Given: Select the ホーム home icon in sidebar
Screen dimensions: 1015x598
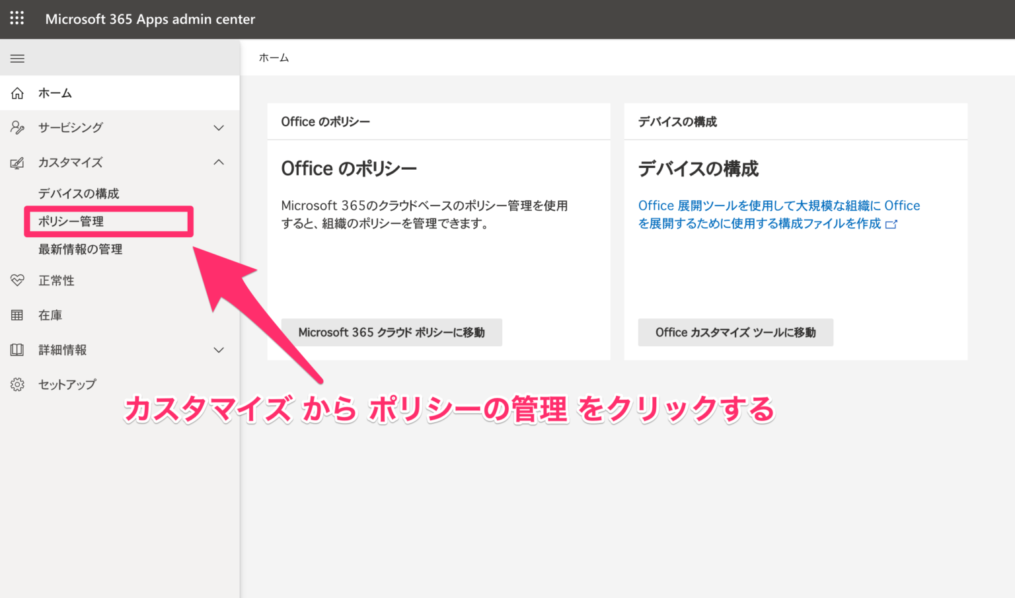Looking at the screenshot, I should coord(17,93).
